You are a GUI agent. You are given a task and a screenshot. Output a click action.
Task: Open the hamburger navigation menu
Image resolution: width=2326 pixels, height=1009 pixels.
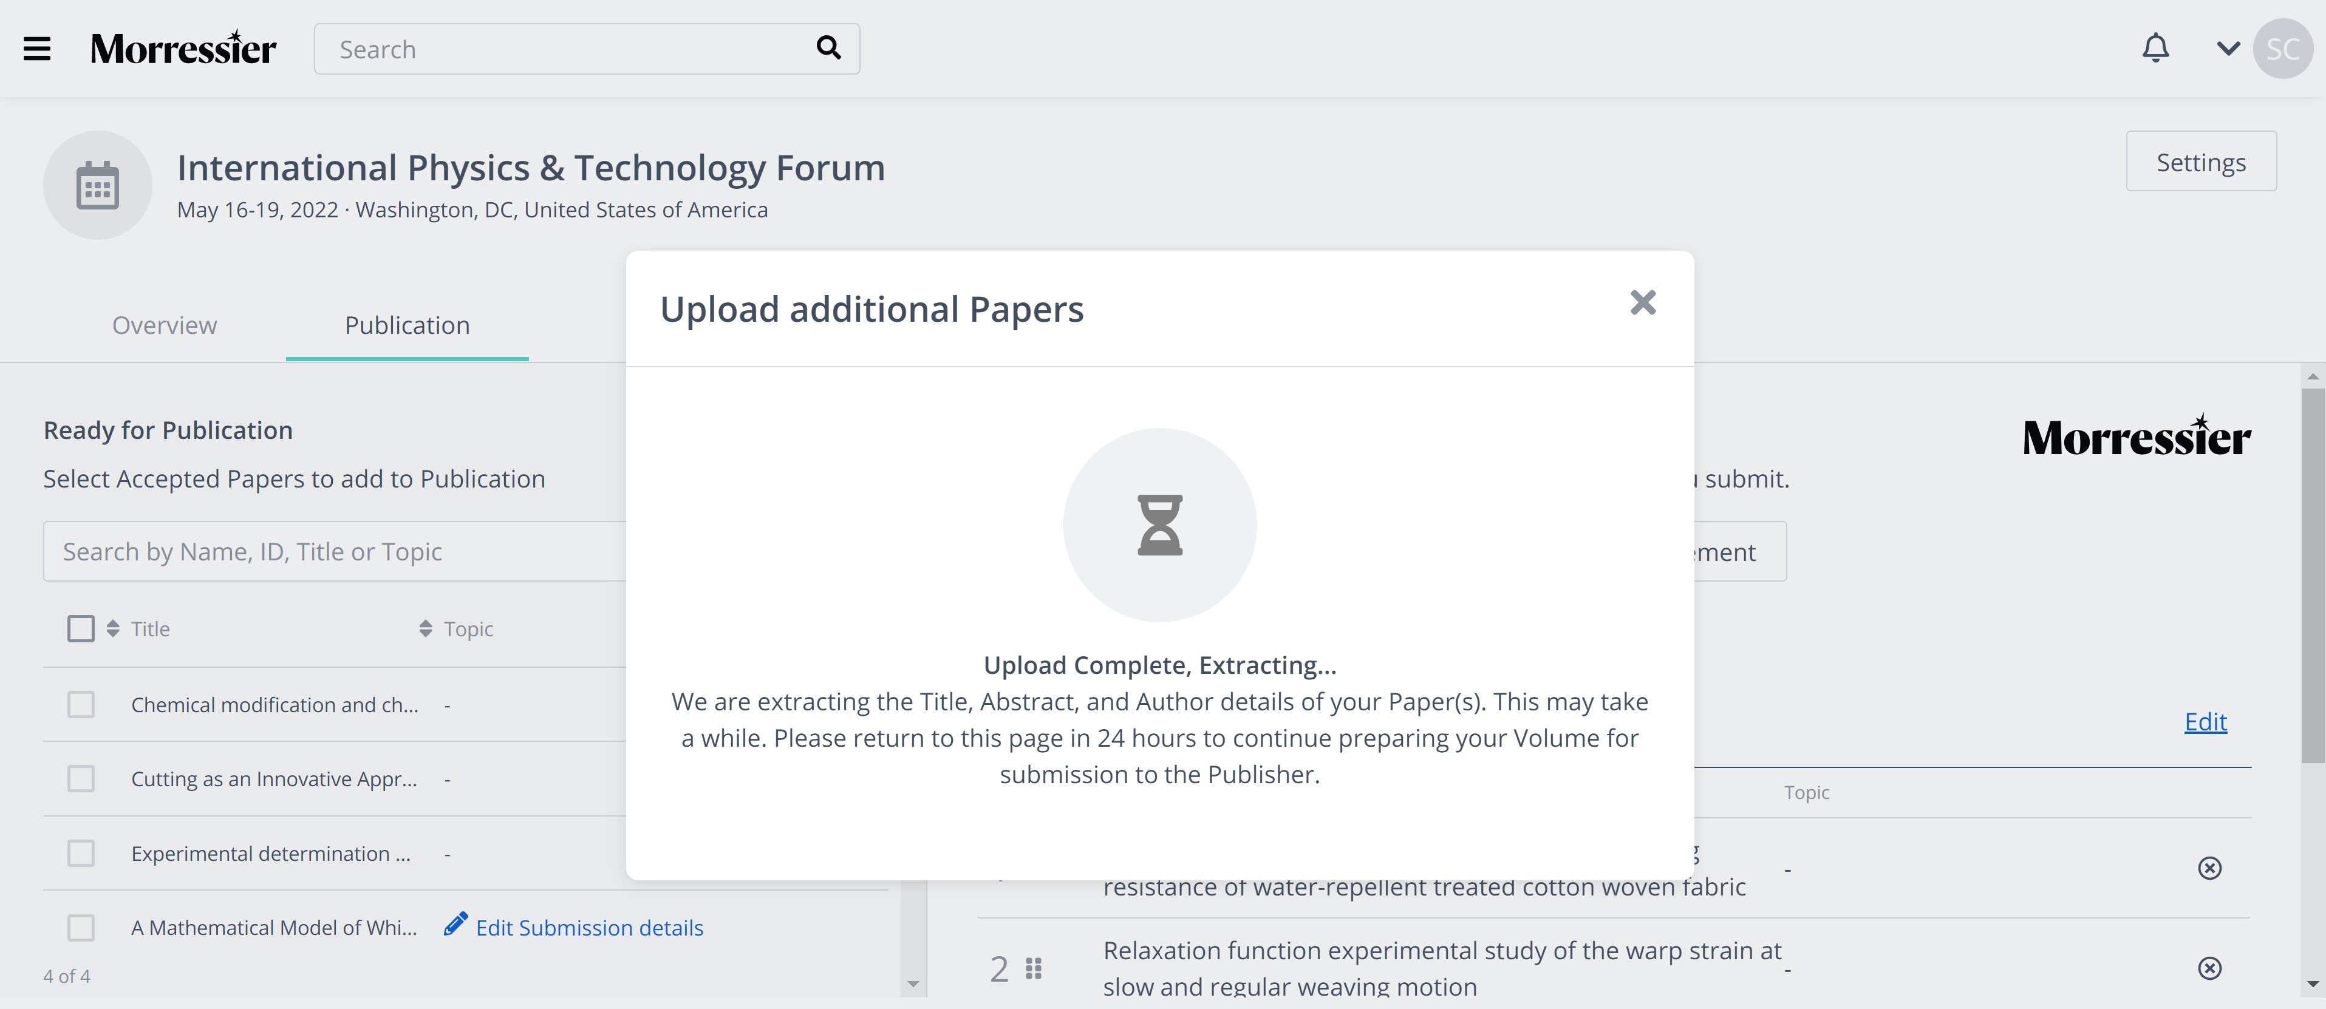point(37,49)
